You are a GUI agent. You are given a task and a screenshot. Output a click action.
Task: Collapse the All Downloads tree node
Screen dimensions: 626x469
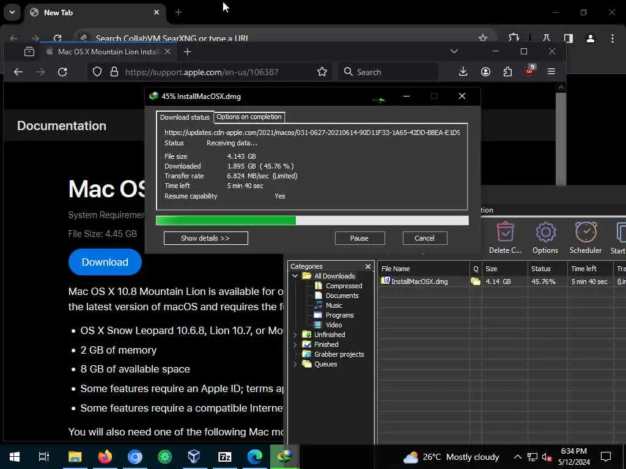(x=295, y=276)
